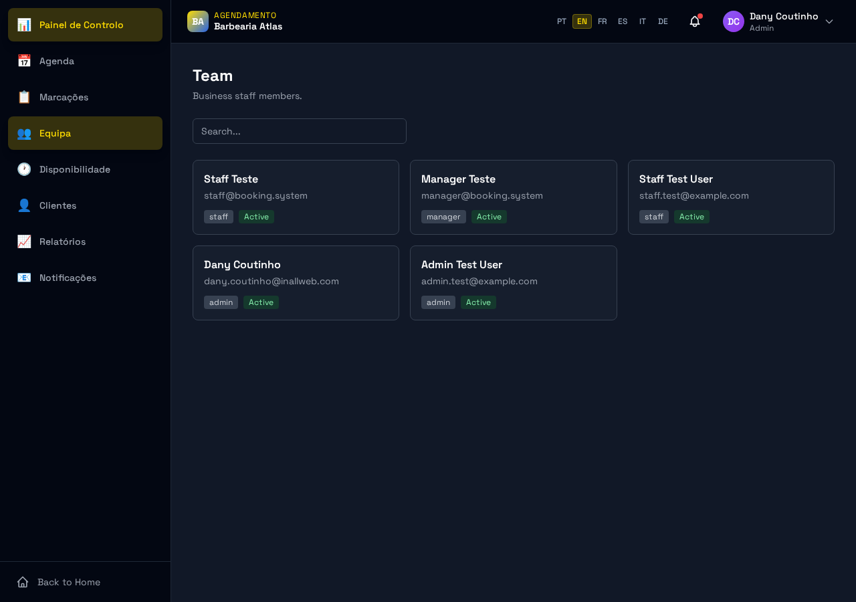Click the Relatórios chart icon
The height and width of the screenshot is (602, 856).
click(24, 241)
